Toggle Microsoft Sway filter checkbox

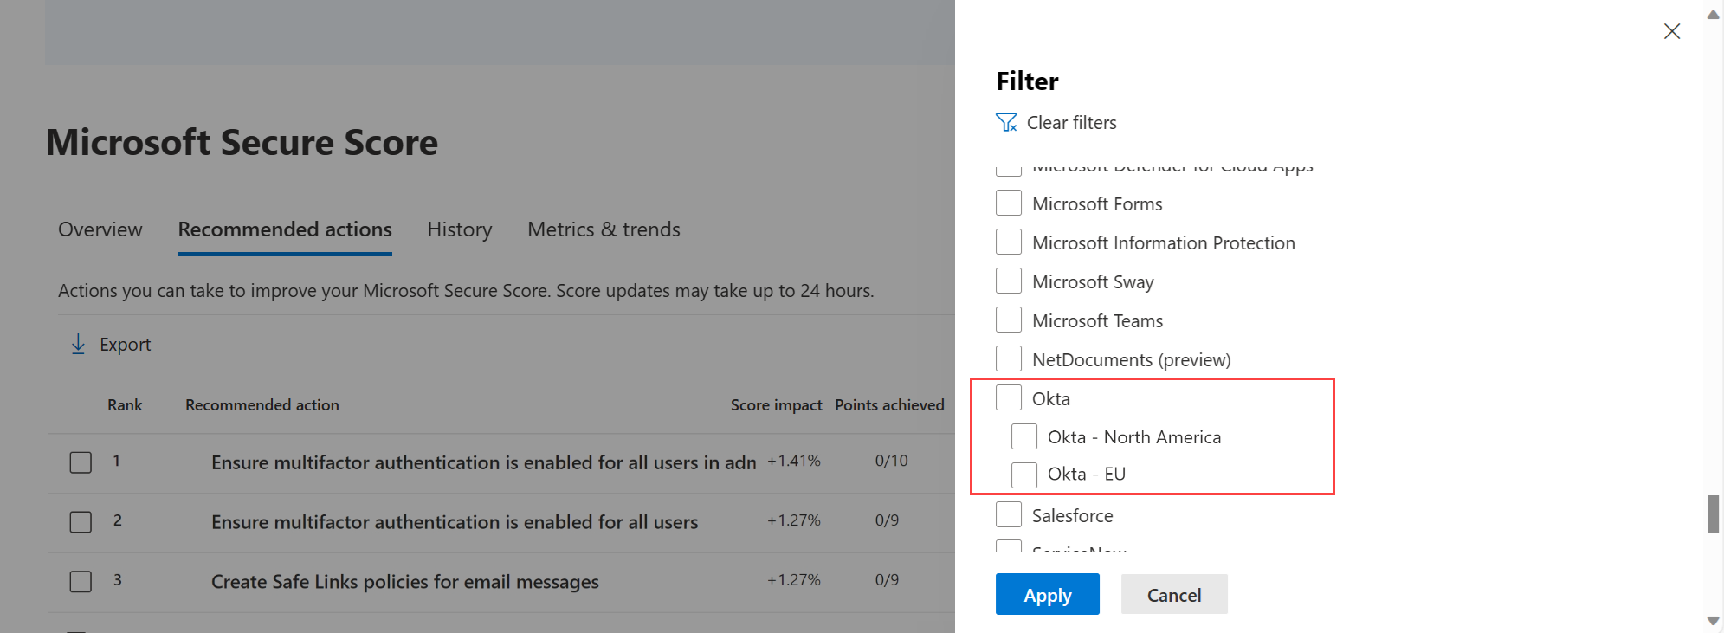pyautogui.click(x=1009, y=281)
